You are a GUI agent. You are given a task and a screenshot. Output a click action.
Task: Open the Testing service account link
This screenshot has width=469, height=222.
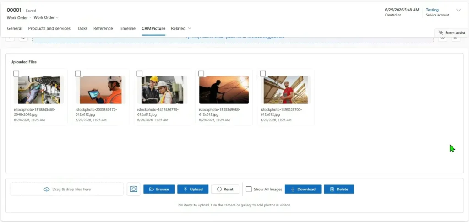pyautogui.click(x=432, y=10)
